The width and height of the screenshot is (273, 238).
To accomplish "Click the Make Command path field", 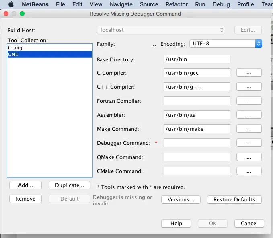I will (x=197, y=129).
